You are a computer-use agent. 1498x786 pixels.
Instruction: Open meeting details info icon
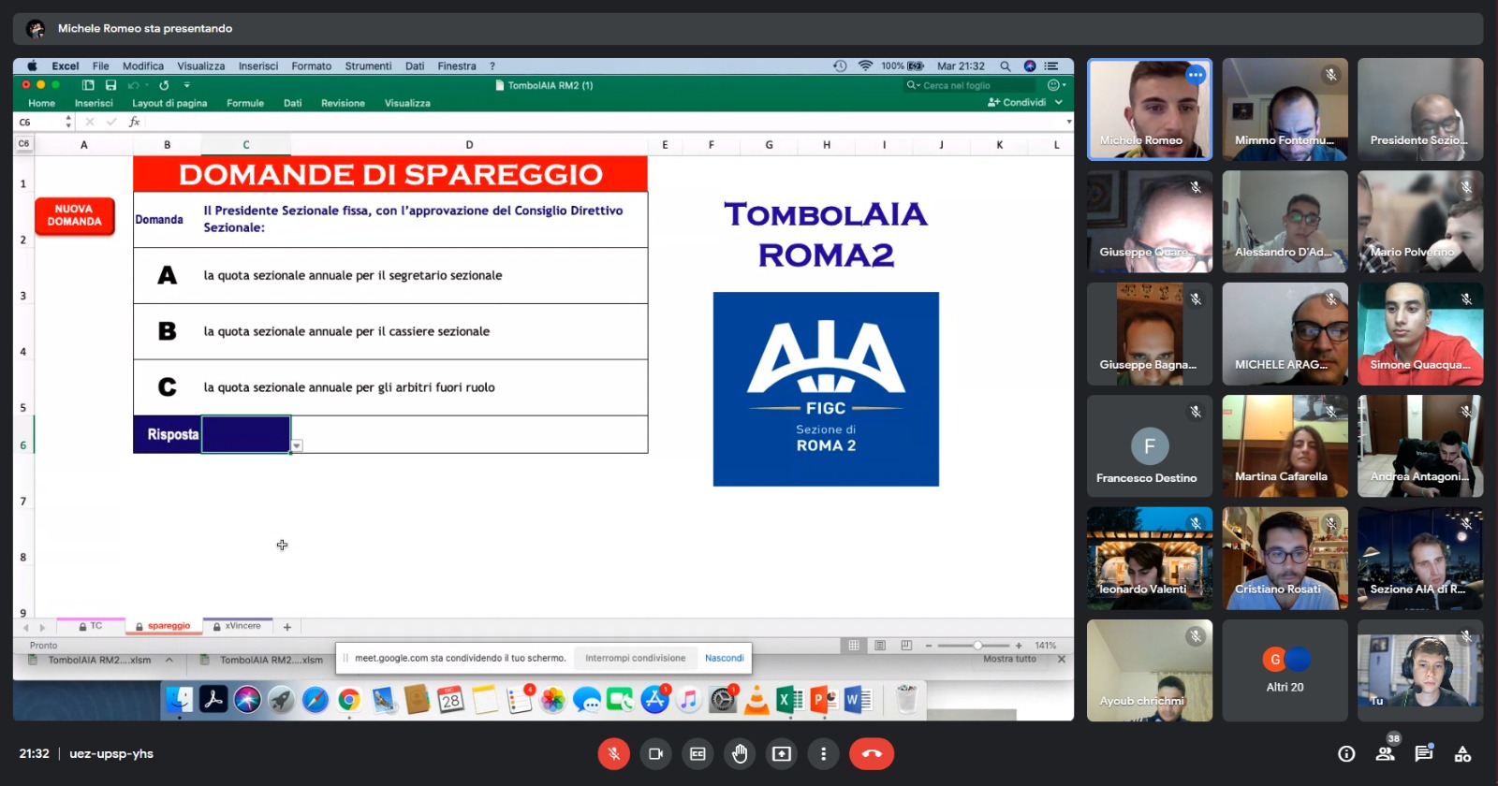pyautogui.click(x=1346, y=754)
